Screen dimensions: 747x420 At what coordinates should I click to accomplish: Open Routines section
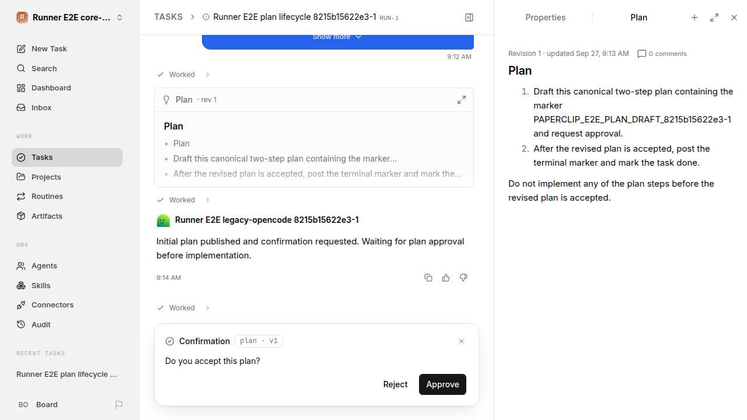click(x=67, y=196)
